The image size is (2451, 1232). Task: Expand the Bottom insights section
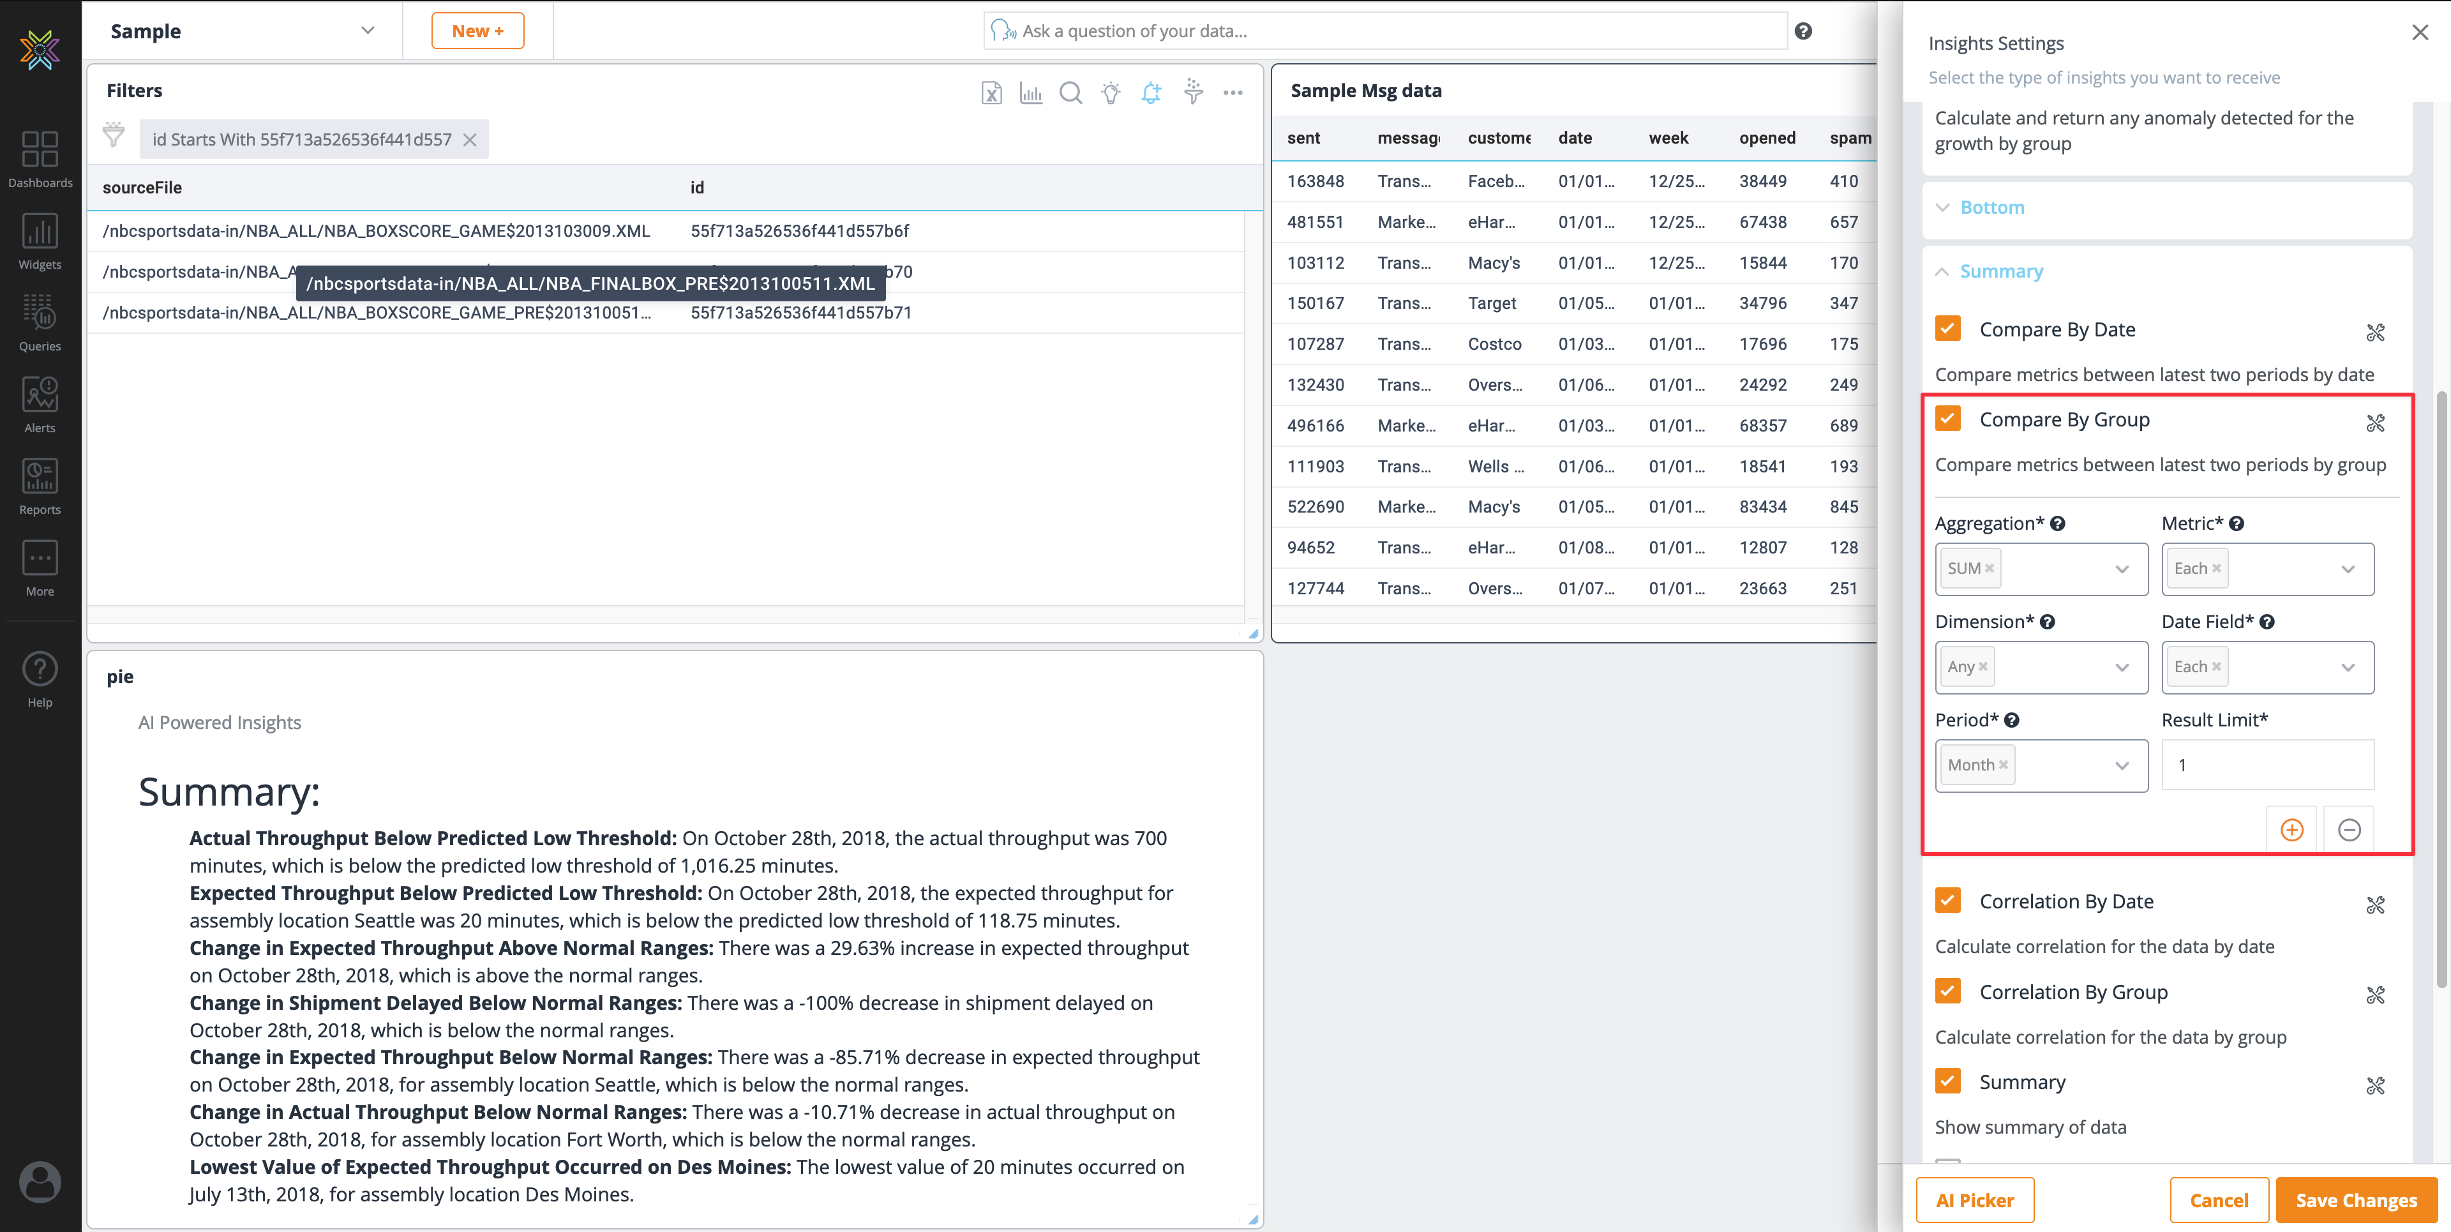coord(1991,207)
